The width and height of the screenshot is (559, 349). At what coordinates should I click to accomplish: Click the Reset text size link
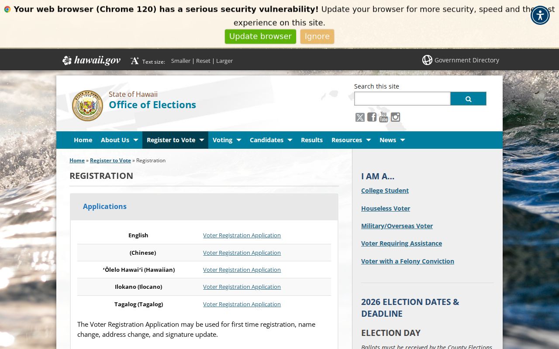[x=203, y=61]
